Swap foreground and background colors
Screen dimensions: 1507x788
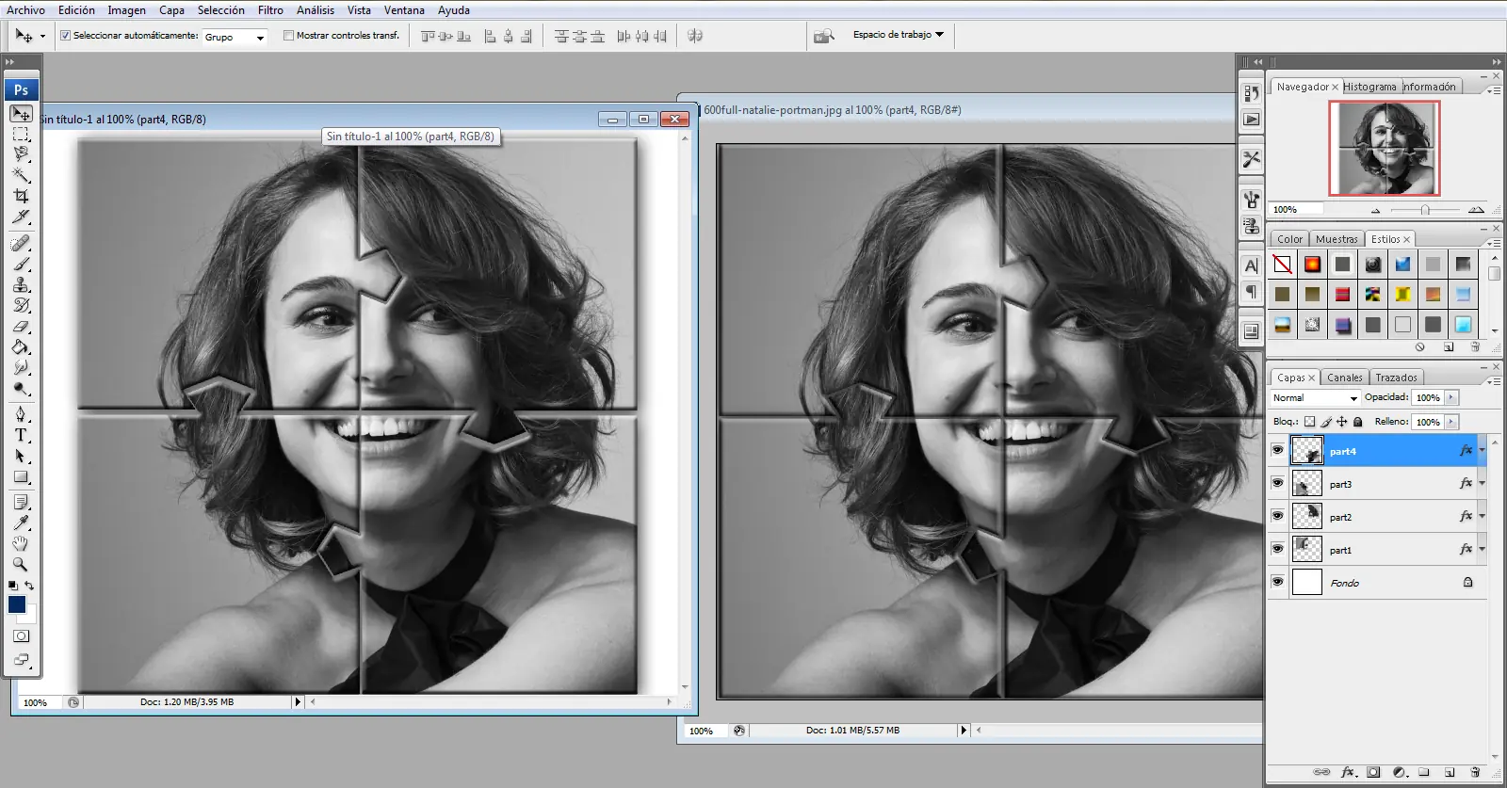(x=29, y=586)
